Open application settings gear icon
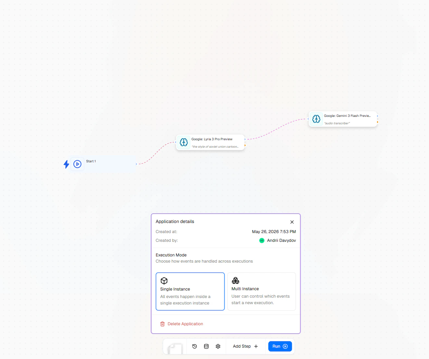Image resolution: width=429 pixels, height=359 pixels. point(218,346)
